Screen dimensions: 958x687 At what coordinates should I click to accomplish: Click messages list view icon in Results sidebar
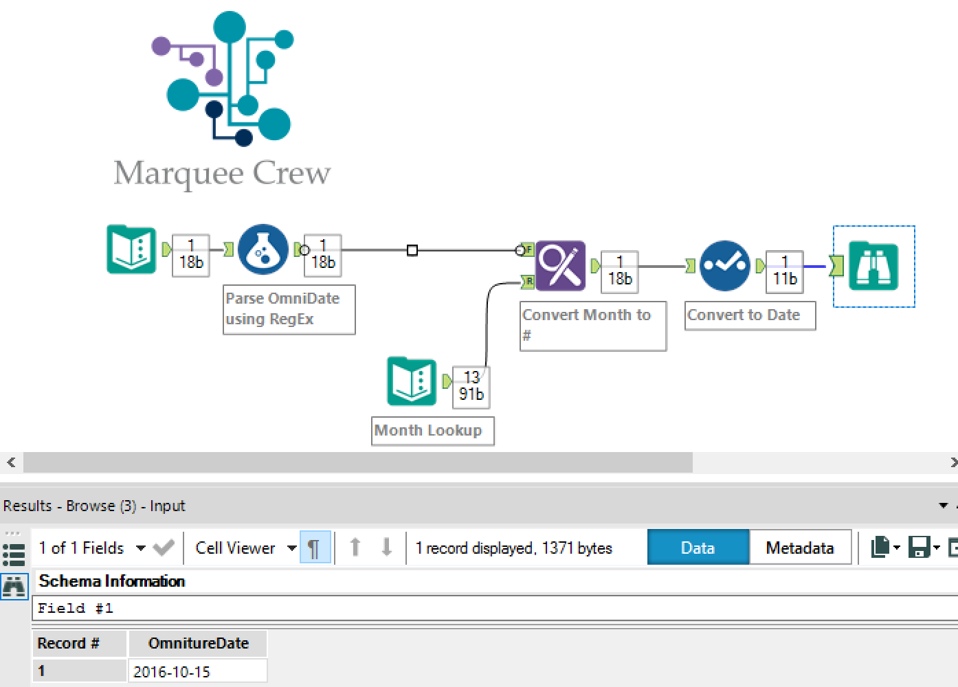(x=14, y=554)
